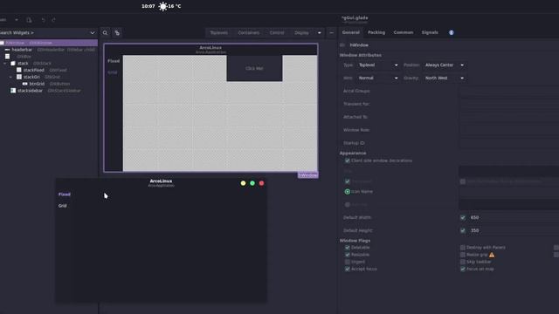This screenshot has height=314, width=559.
Task: Open the Control palette group
Action: point(277,33)
